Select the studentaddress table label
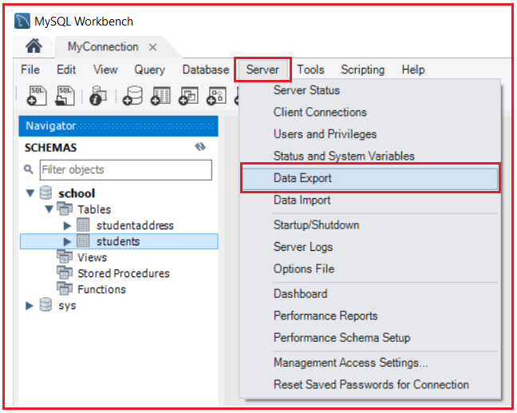 135,225
